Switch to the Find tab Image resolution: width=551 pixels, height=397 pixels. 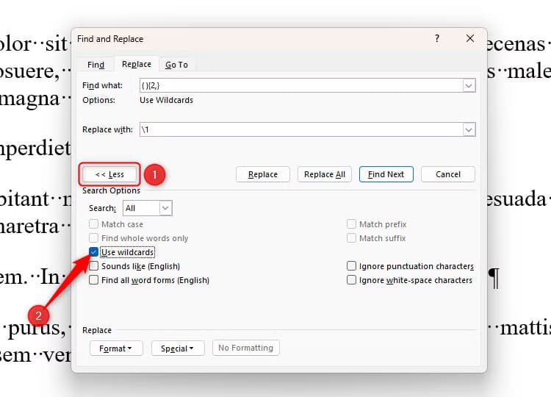[x=96, y=65]
